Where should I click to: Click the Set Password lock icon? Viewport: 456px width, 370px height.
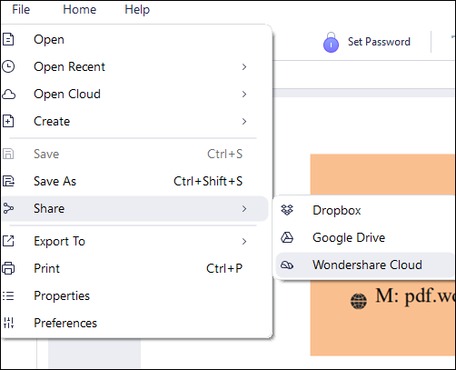tap(331, 43)
